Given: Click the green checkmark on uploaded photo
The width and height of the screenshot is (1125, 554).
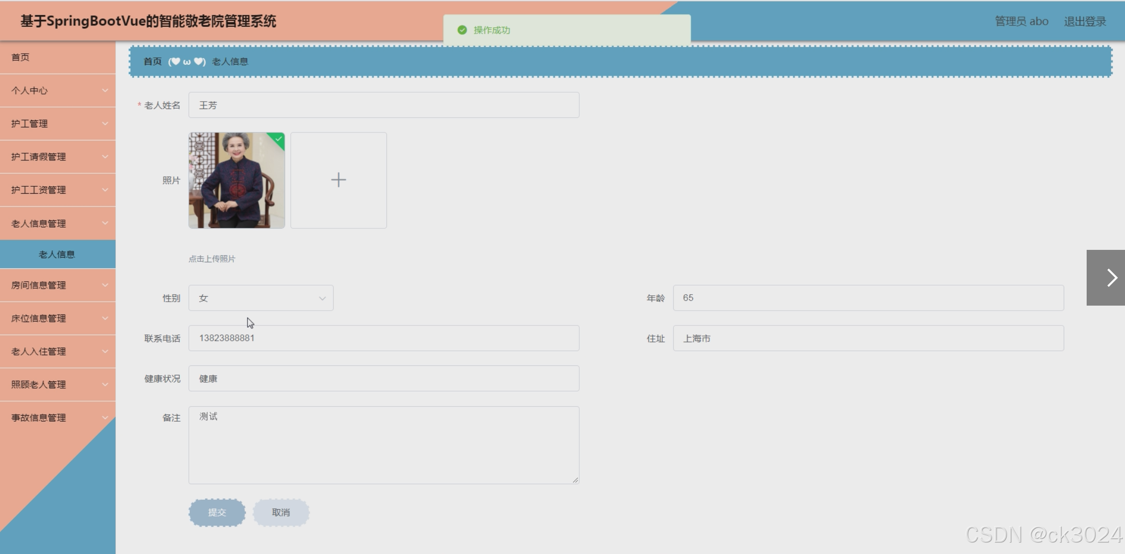Looking at the screenshot, I should tap(278, 139).
